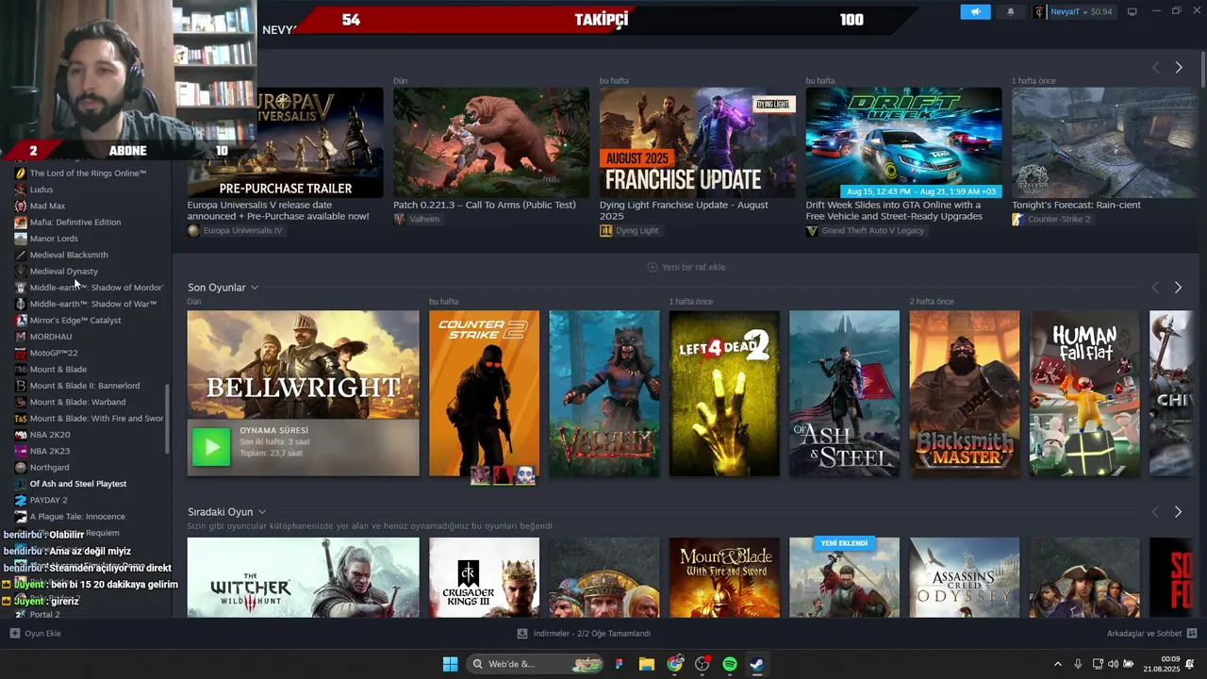
Task: Open the Counter-Strike 2 cover
Action: (x=484, y=393)
